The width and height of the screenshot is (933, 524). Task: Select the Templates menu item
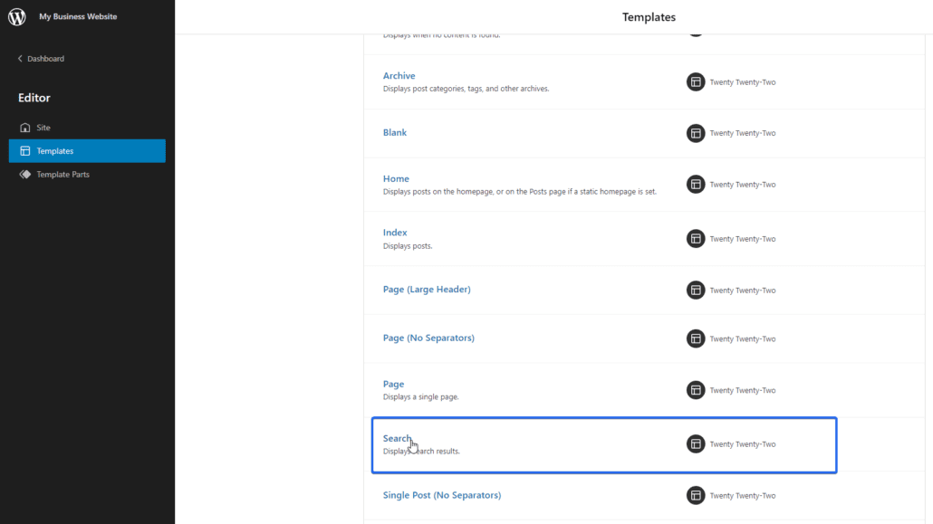point(87,151)
